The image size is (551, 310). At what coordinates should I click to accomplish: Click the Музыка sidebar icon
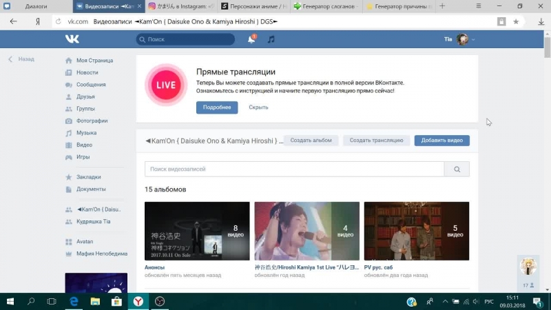[x=68, y=133]
